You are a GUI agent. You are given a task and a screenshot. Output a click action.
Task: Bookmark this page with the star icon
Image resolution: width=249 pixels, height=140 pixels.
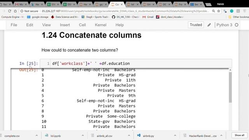point(219,11)
